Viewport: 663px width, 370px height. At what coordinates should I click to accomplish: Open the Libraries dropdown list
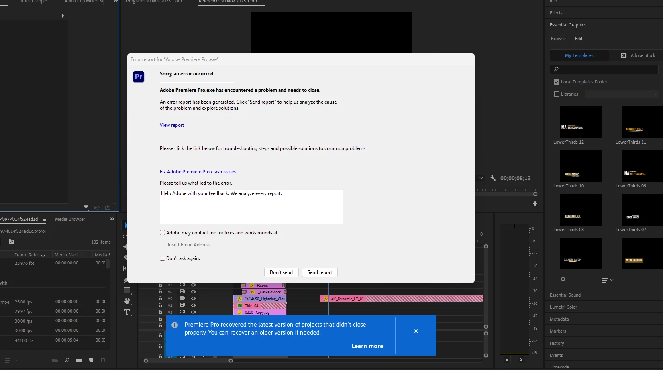(621, 94)
